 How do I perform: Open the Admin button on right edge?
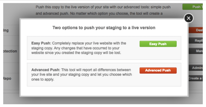click(x=198, y=68)
